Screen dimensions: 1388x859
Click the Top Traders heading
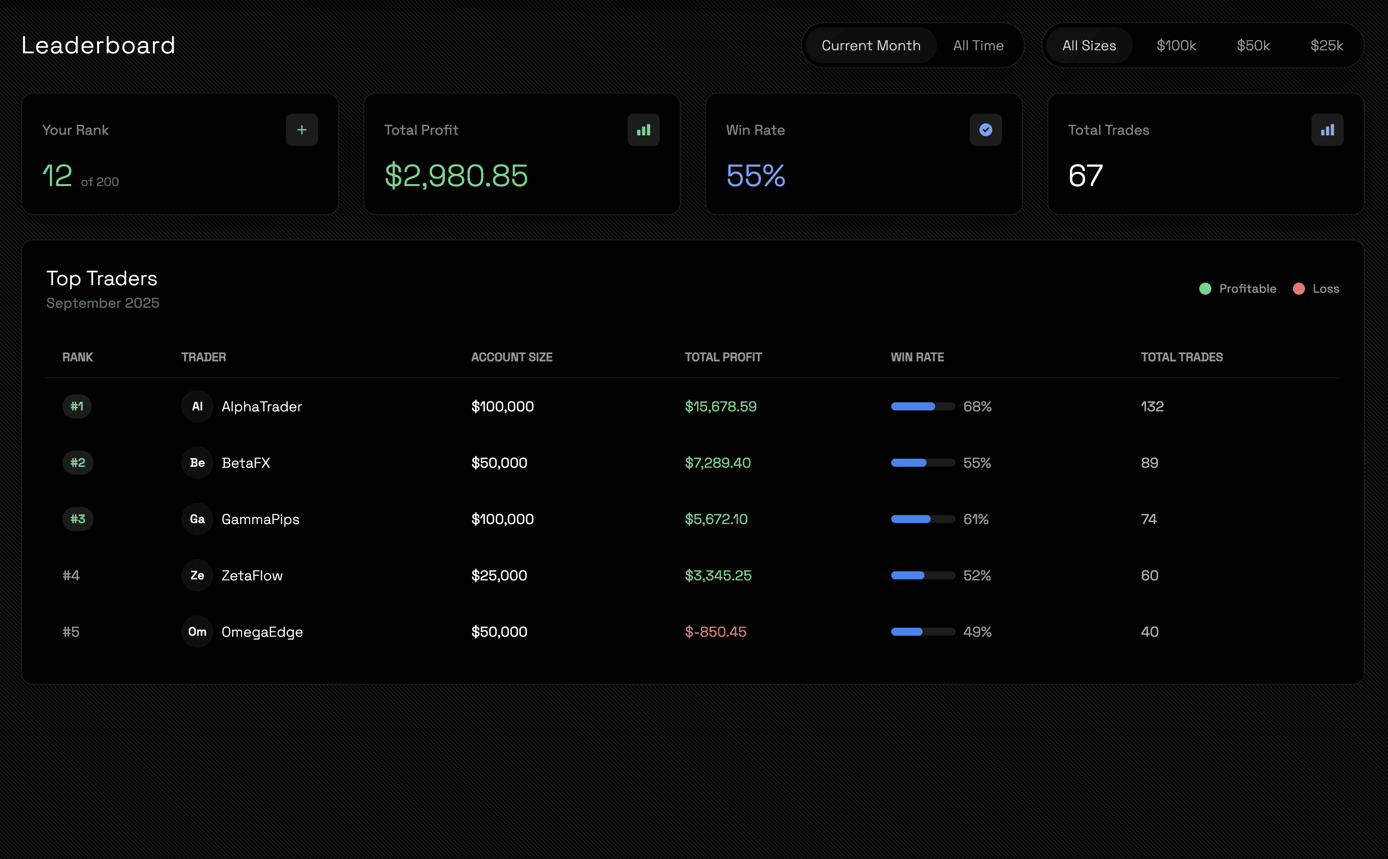click(102, 279)
